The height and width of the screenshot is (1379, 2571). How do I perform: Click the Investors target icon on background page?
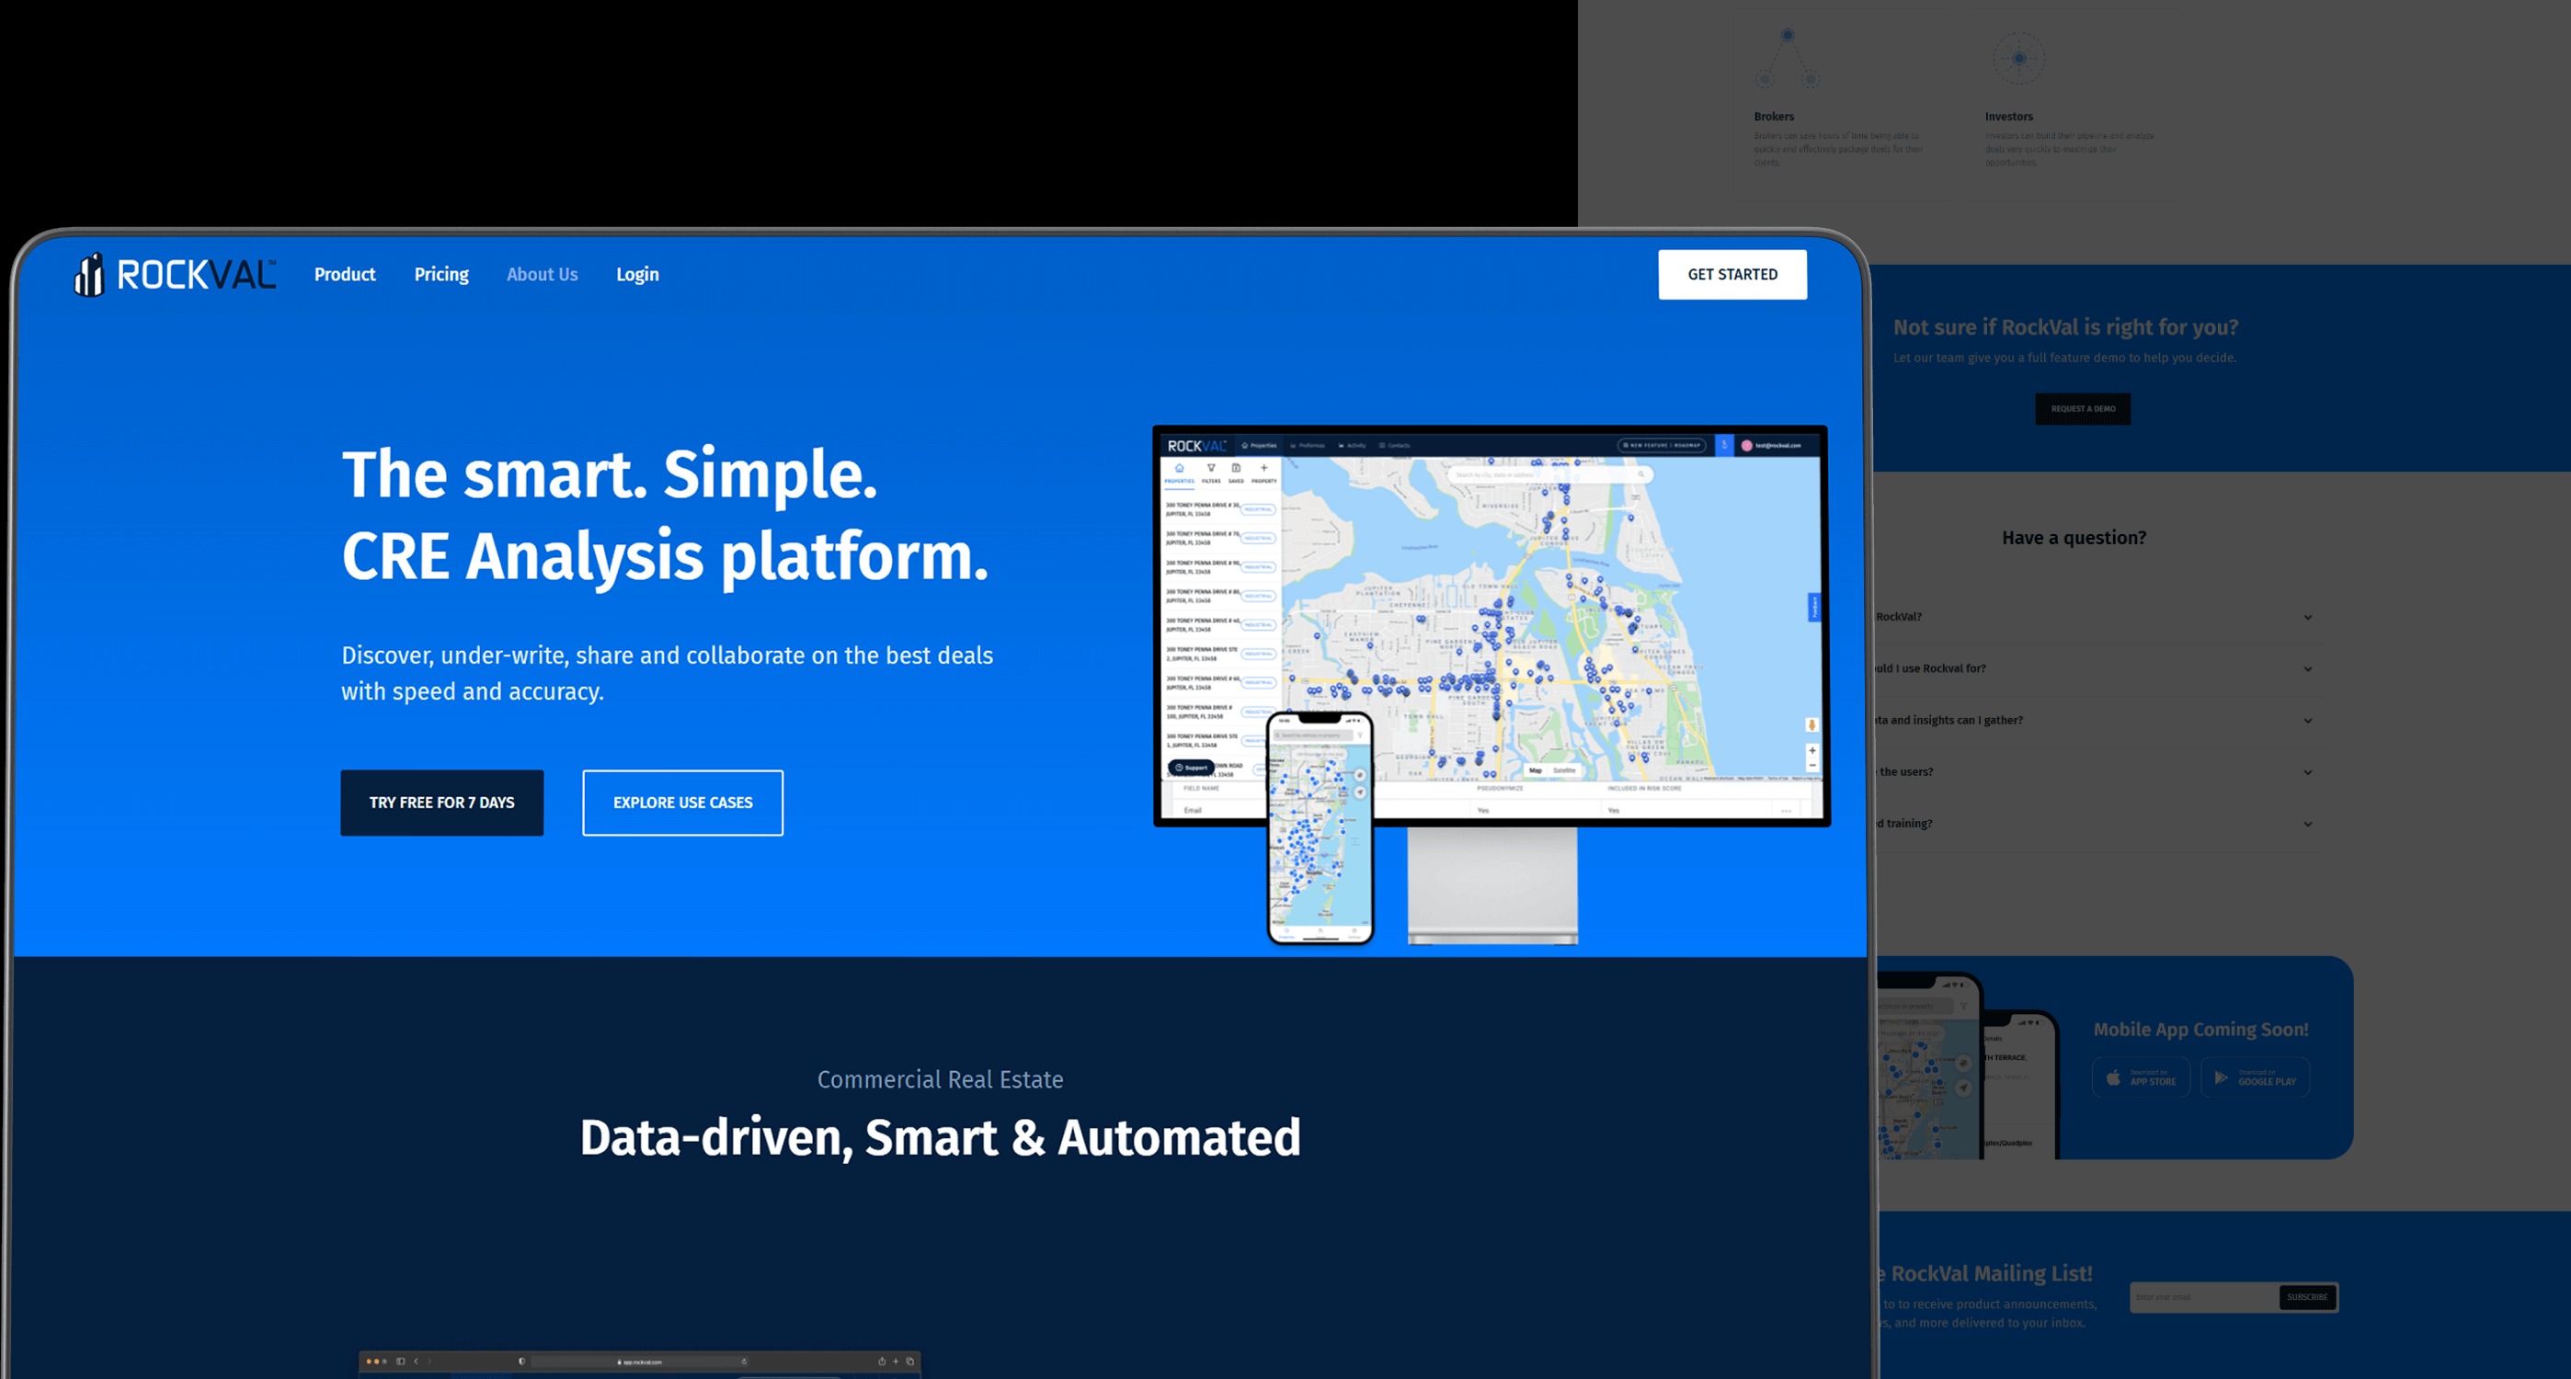[2019, 58]
